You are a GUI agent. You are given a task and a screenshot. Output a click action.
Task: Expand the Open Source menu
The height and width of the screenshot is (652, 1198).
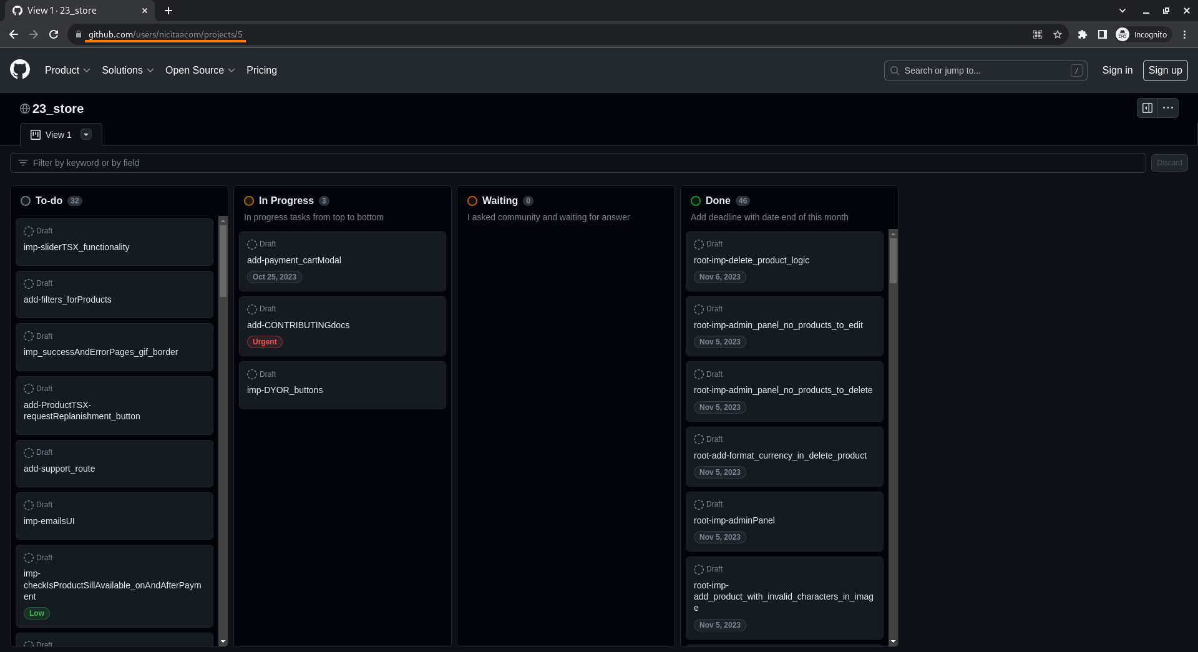click(x=200, y=71)
